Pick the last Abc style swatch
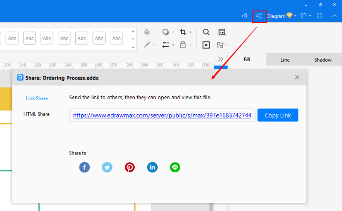The image size is (342, 211). [116, 38]
